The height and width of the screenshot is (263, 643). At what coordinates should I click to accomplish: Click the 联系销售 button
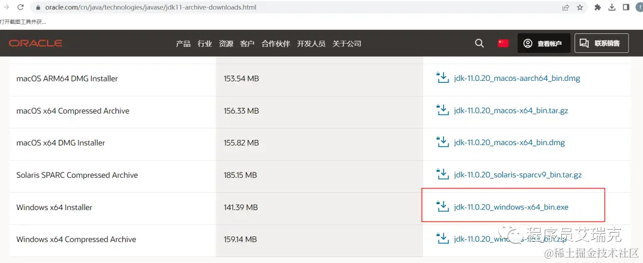point(601,43)
